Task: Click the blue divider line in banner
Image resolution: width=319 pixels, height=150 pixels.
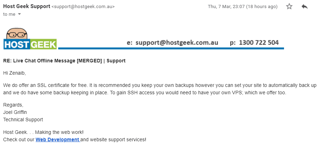Action: (171, 48)
